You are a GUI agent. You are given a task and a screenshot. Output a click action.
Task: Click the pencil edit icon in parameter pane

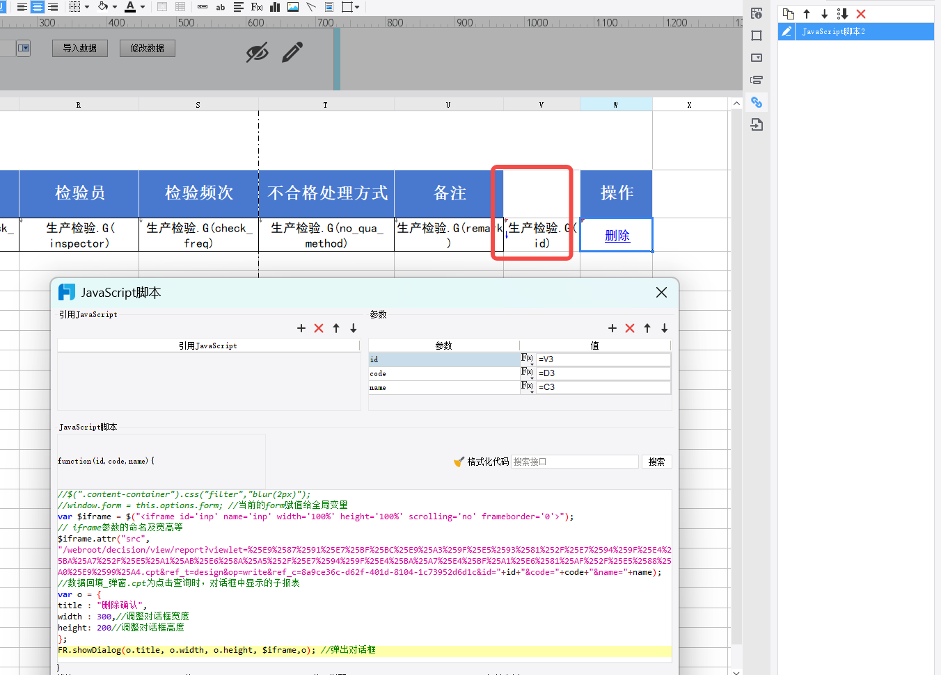pos(292,52)
